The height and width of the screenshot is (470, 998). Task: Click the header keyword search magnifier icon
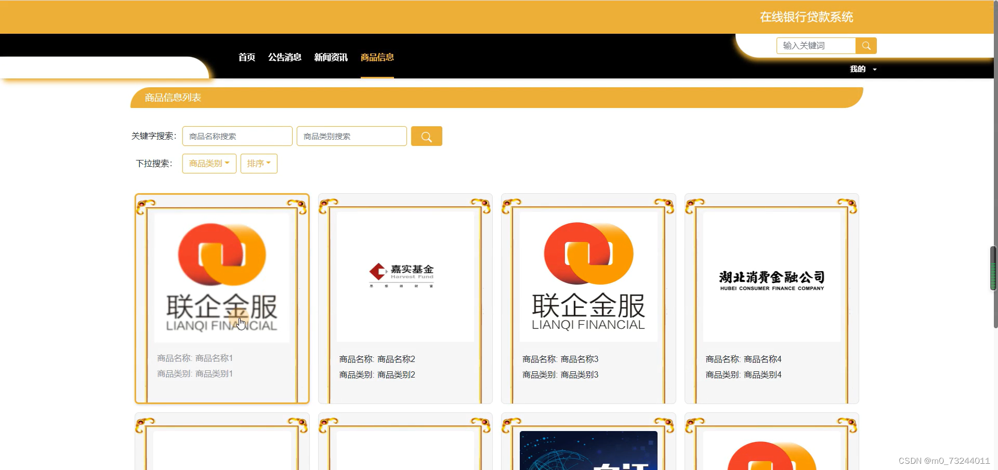tap(866, 46)
